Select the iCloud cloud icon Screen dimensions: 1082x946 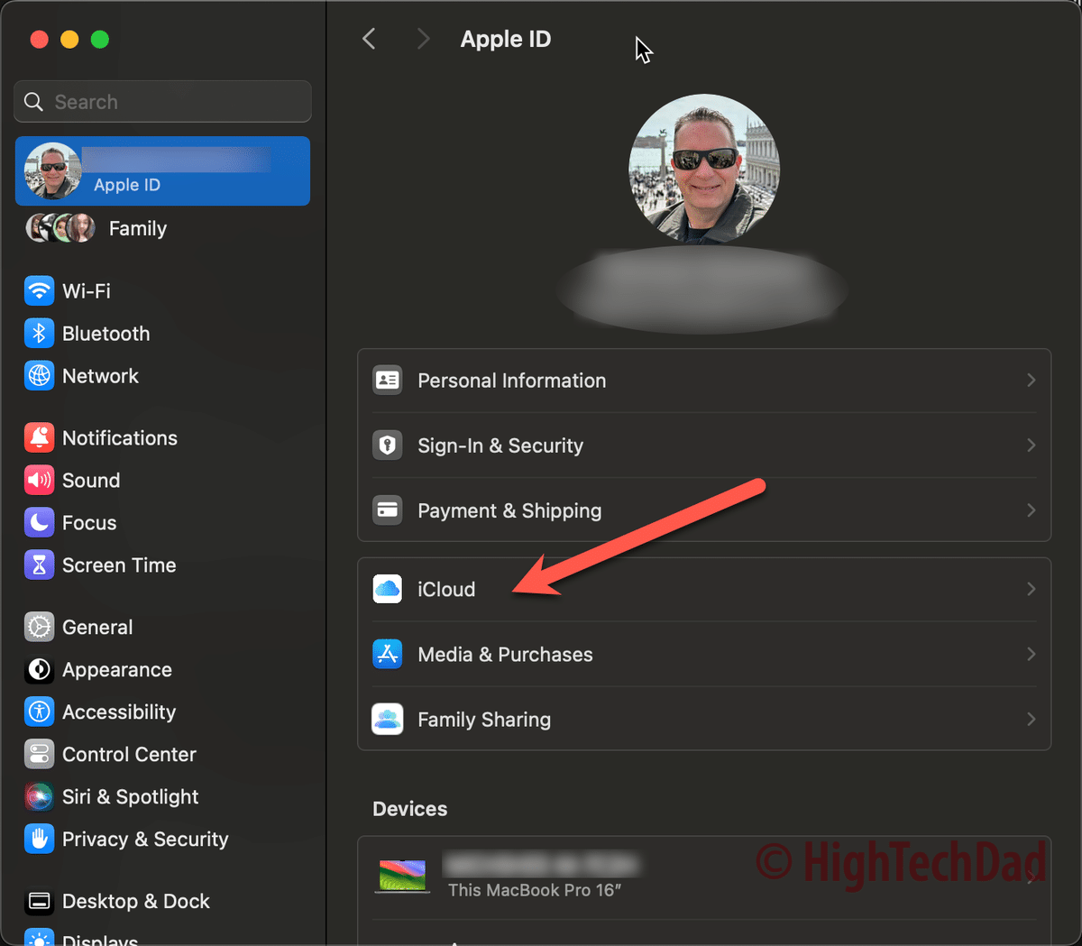coord(387,589)
